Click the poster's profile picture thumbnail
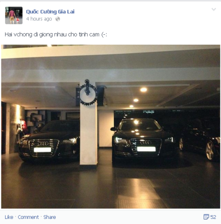 click(14, 15)
